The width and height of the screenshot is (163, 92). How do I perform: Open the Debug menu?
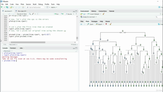click(40, 4)
